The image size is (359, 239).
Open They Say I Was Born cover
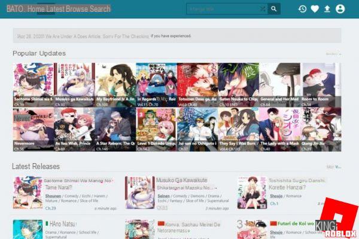(x=238, y=130)
